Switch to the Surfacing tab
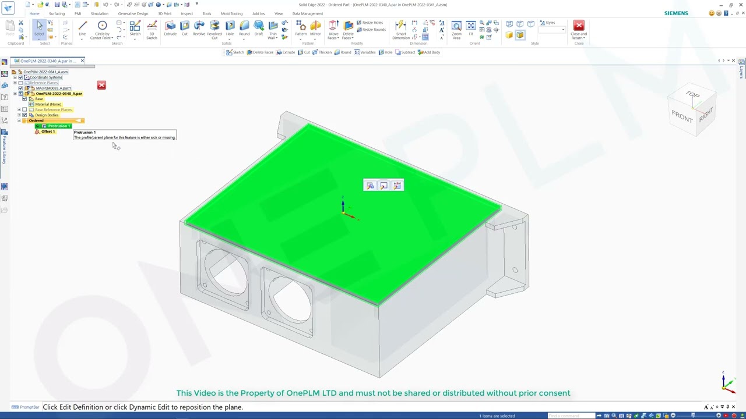Image resolution: width=746 pixels, height=419 pixels. point(57,13)
